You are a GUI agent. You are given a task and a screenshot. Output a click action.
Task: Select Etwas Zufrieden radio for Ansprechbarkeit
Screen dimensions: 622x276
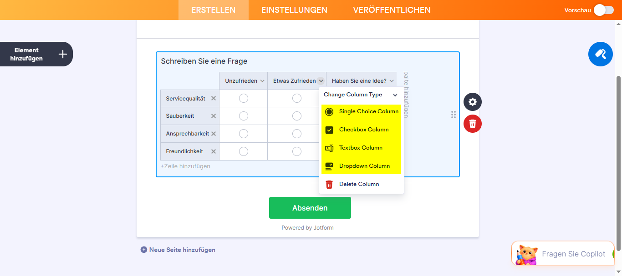tap(297, 134)
